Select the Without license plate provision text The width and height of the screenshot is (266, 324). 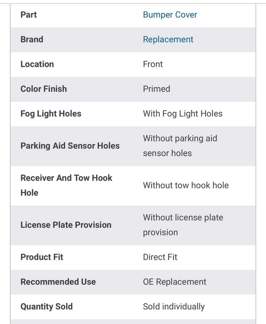183,225
